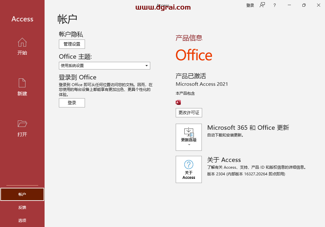Open the 更新选项 dropdown button
The height and width of the screenshot is (227, 325).
coord(189,137)
